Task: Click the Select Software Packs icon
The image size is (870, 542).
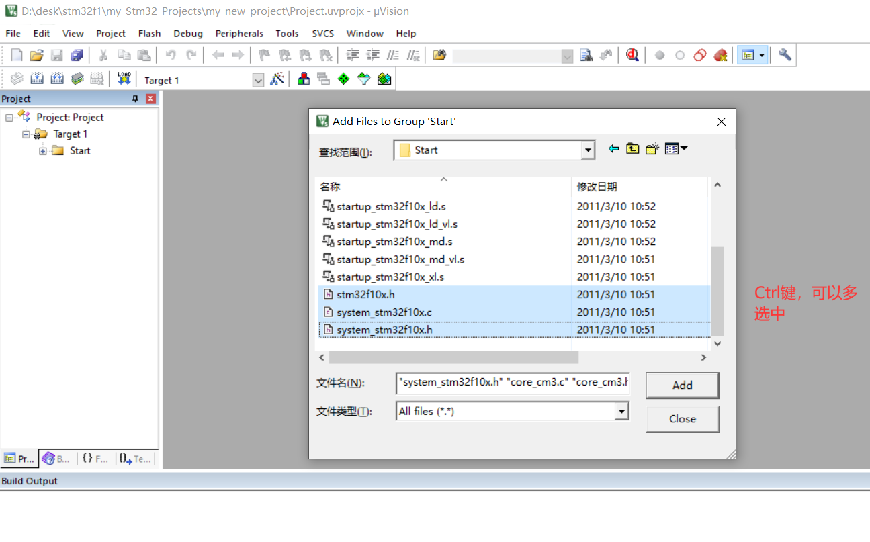Action: click(x=364, y=79)
